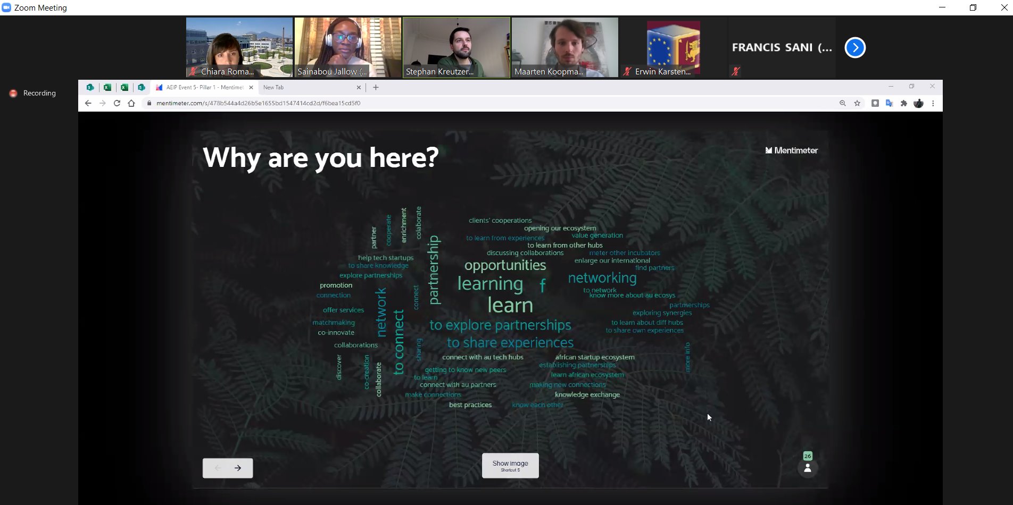This screenshot has width=1013, height=505.
Task: Select Sainabou Jallow's video thumbnail
Action: point(348,47)
